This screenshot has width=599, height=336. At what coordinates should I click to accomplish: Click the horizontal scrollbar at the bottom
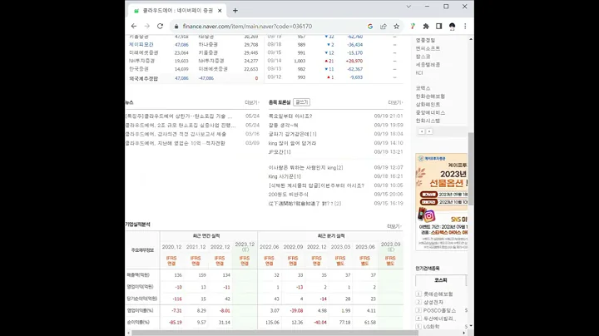point(275,333)
